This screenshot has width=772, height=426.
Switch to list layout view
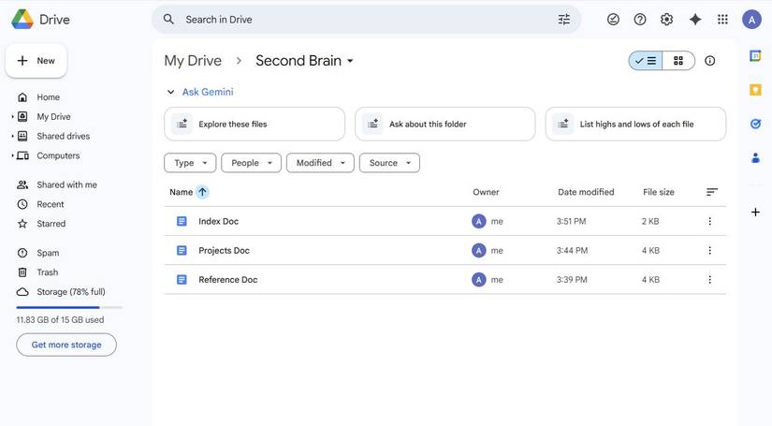coord(646,61)
